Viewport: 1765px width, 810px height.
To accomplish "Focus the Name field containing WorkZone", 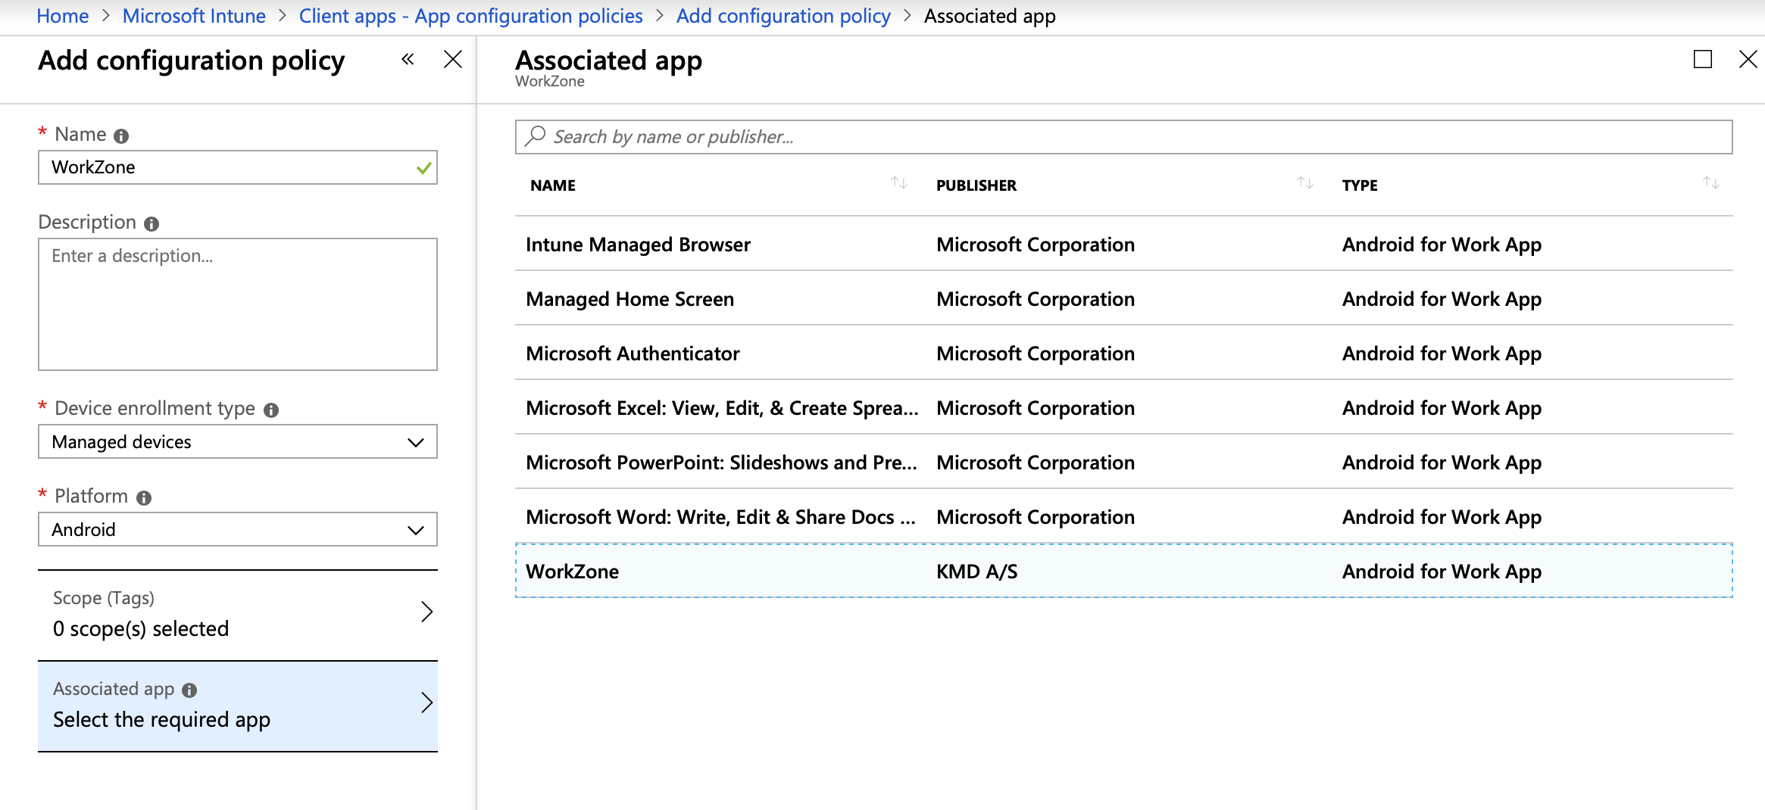I will [238, 167].
